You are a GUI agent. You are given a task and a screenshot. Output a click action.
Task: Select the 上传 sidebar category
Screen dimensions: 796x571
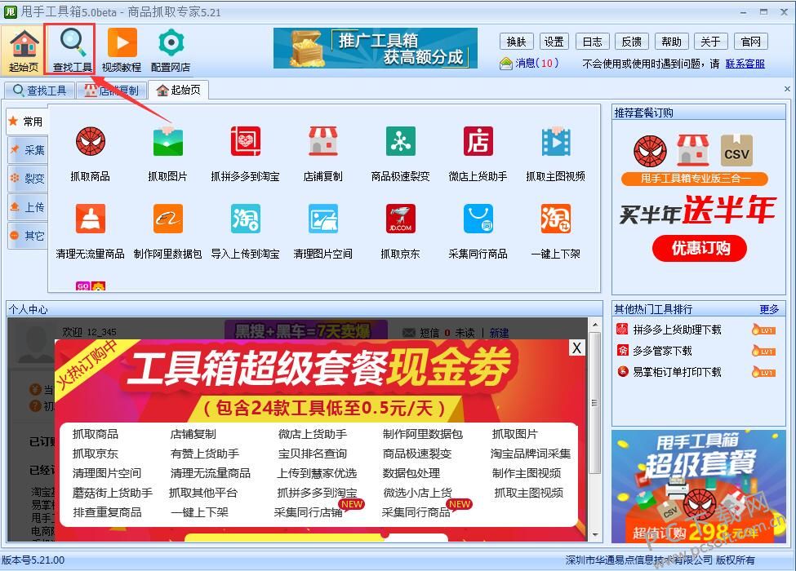pos(28,207)
